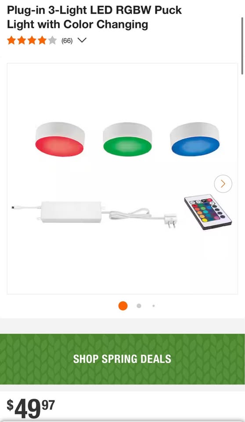Select the active orange carousel dot
245x422 pixels.
[x=123, y=306]
